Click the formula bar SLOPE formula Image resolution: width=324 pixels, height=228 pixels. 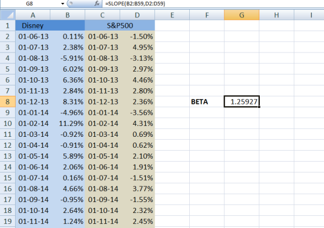[x=135, y=3]
